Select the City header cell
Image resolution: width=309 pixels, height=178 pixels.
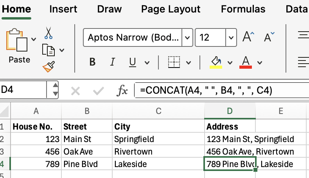click(x=158, y=126)
